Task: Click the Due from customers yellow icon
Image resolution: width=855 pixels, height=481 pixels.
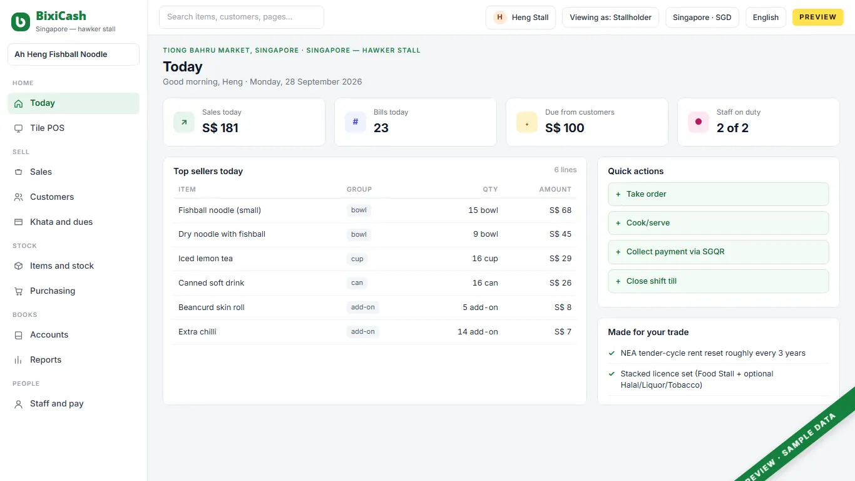Action: pos(527,122)
